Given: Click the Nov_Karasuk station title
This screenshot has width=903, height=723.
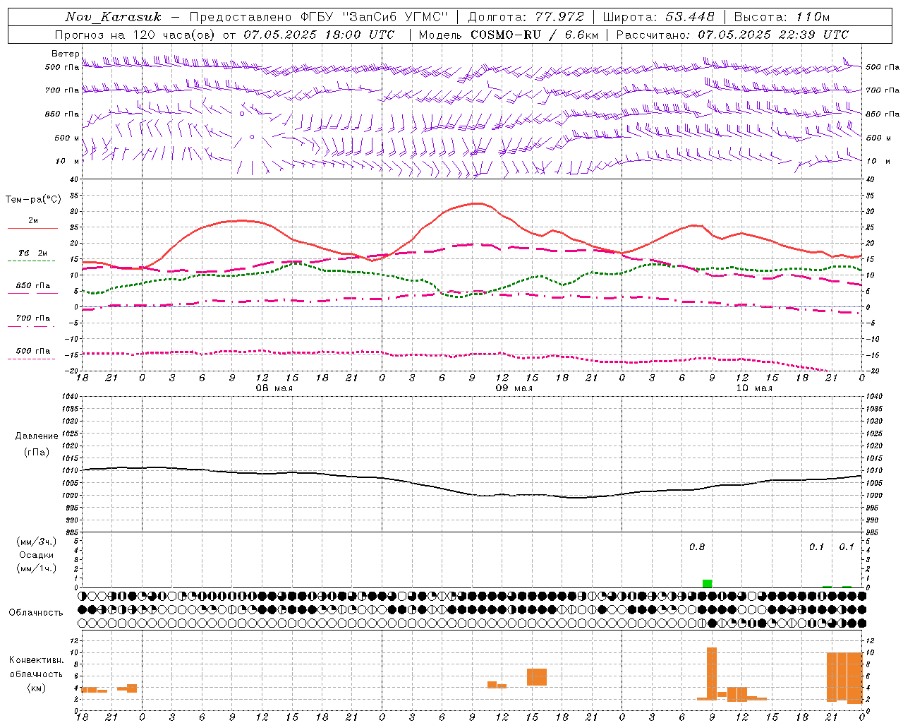Looking at the screenshot, I should [x=113, y=17].
